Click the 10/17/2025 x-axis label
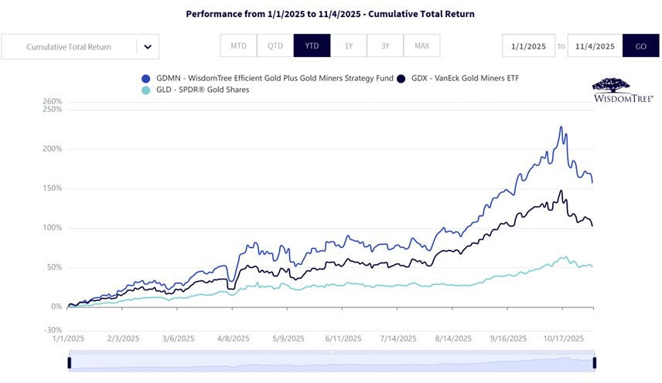Screen dimensions: 662x383 pos(564,339)
